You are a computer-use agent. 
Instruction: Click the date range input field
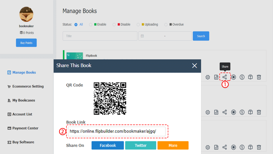[x=165, y=36]
